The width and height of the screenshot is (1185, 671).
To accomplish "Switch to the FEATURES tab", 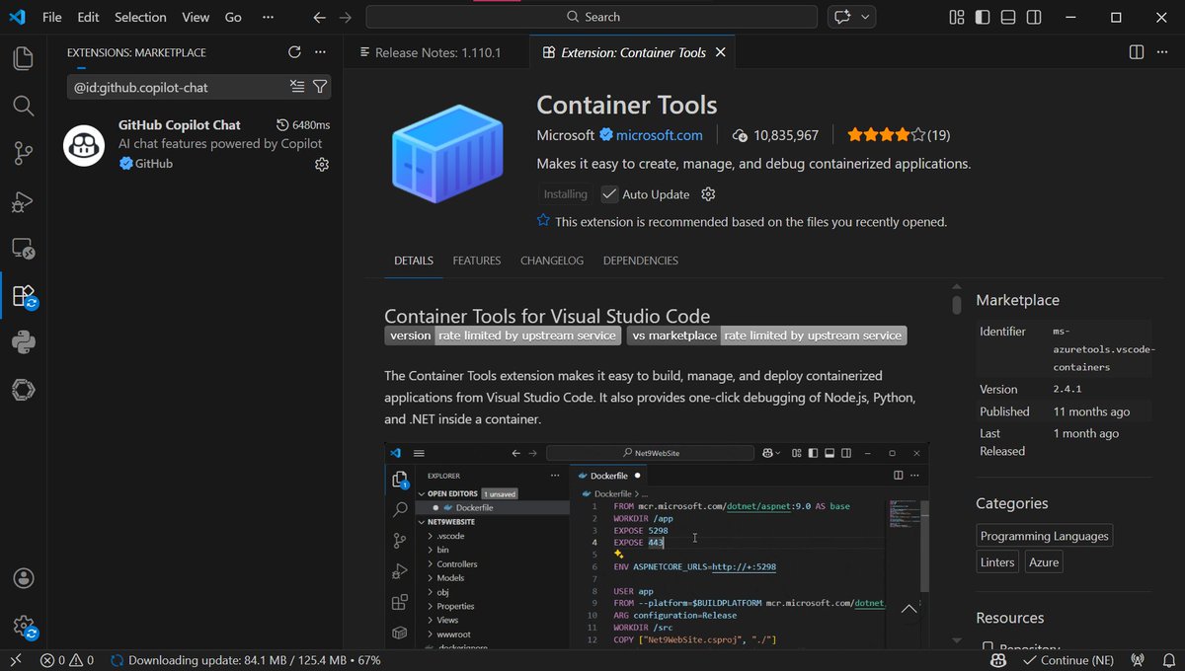I will 477,261.
